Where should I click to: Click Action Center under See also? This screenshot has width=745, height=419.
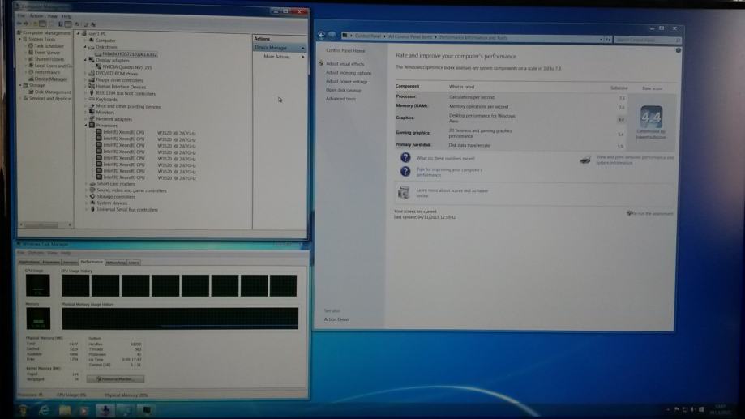[337, 319]
